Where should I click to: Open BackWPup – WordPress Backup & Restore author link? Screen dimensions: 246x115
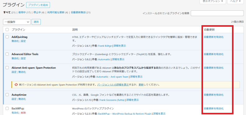coord(125,113)
